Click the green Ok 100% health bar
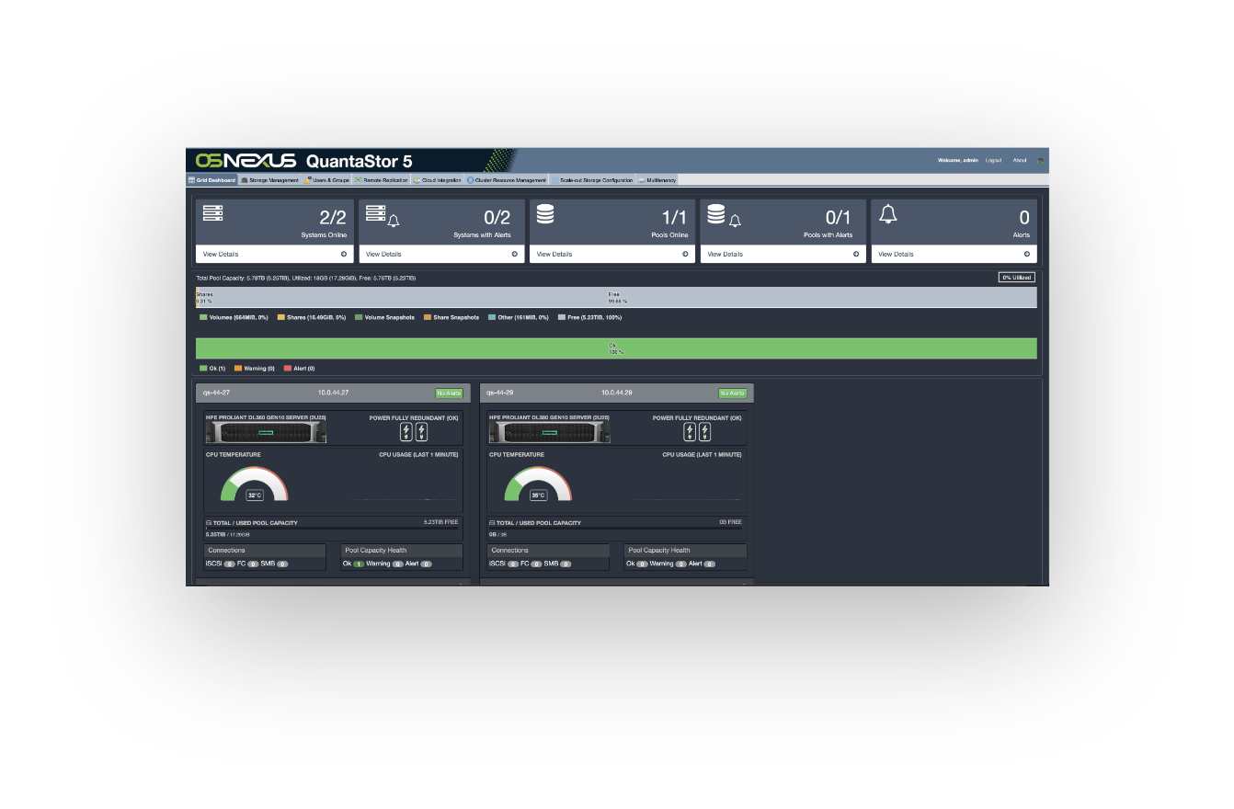1234x809 pixels. tap(616, 348)
